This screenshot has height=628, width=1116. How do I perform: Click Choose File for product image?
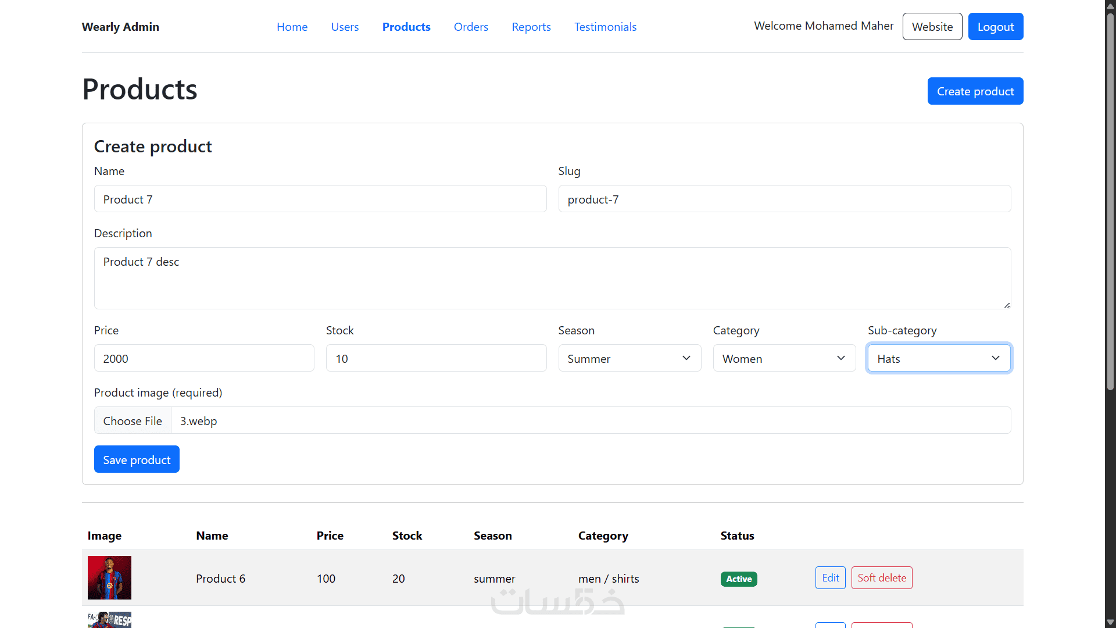[x=133, y=420]
